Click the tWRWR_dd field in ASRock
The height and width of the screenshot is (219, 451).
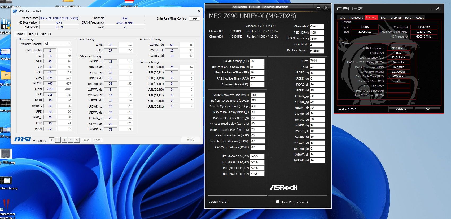(317, 160)
